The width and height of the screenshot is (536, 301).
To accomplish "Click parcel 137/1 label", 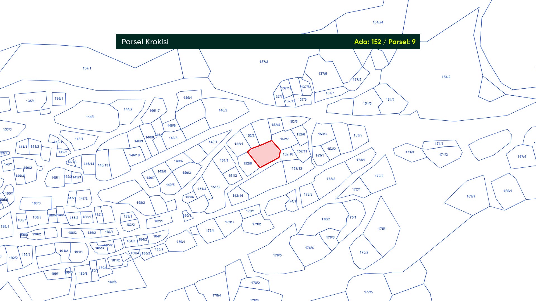I will [87, 68].
